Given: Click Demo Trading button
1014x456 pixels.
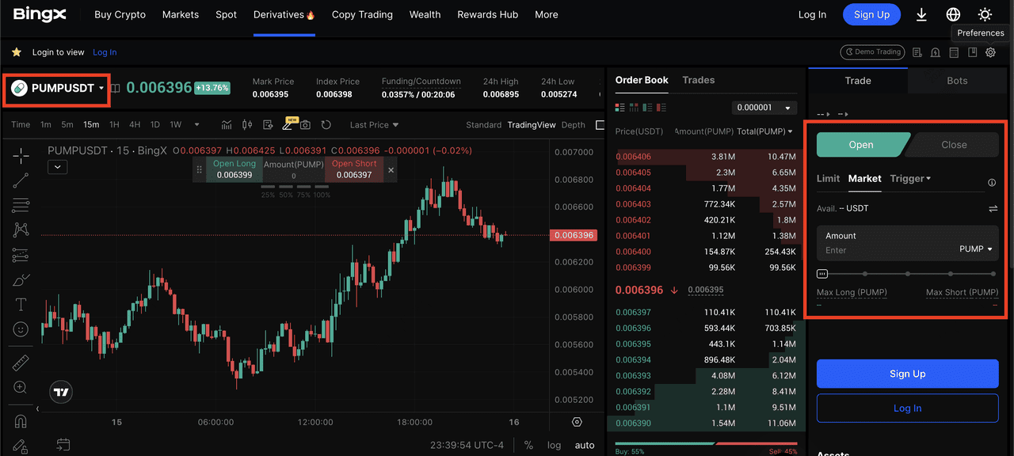Looking at the screenshot, I should pyautogui.click(x=872, y=52).
